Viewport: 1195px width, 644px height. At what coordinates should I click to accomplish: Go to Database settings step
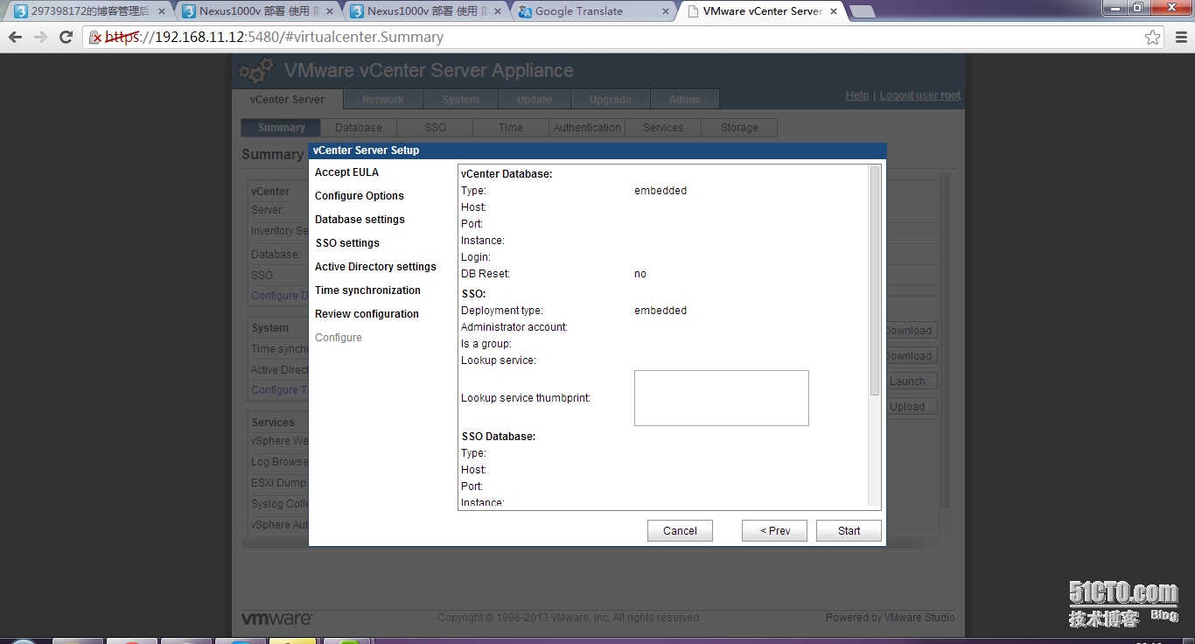pyautogui.click(x=360, y=220)
